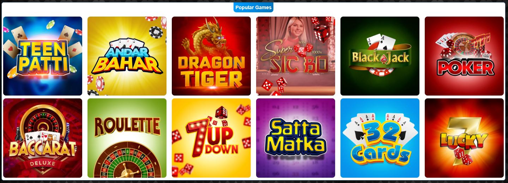508x183 pixels.
Task: Select the Dragon Tiger game tile
Action: [211, 56]
